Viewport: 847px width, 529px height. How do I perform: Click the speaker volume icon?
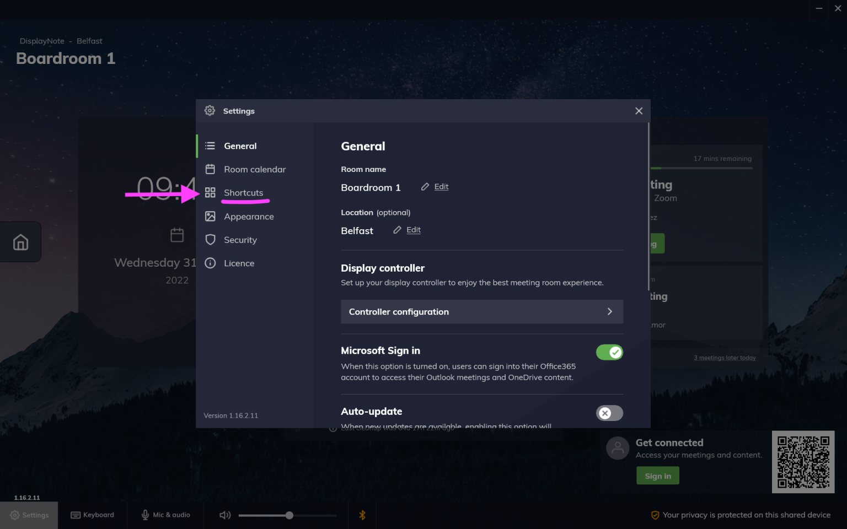click(x=224, y=515)
